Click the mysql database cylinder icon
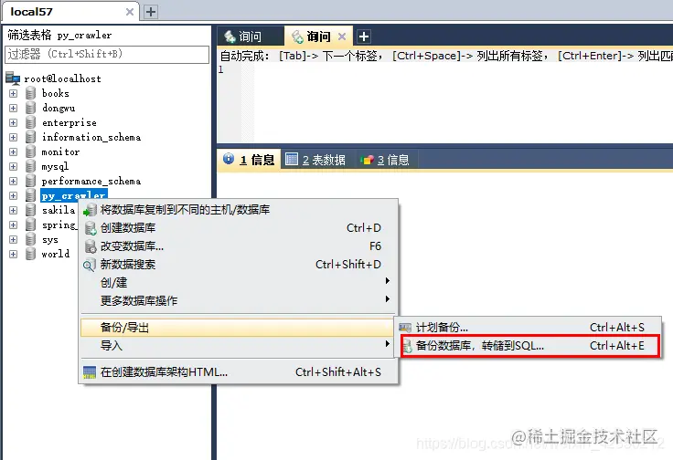 click(x=30, y=166)
